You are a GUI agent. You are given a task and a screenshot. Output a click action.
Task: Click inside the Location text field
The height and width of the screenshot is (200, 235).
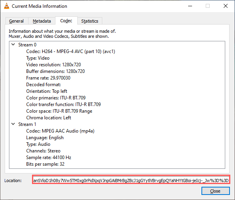pos(131,181)
